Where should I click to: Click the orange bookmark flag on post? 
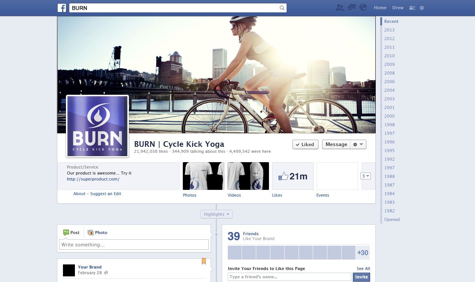point(204,261)
